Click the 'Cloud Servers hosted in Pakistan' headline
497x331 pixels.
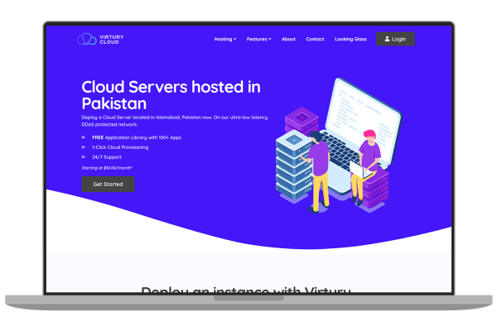[x=171, y=95]
